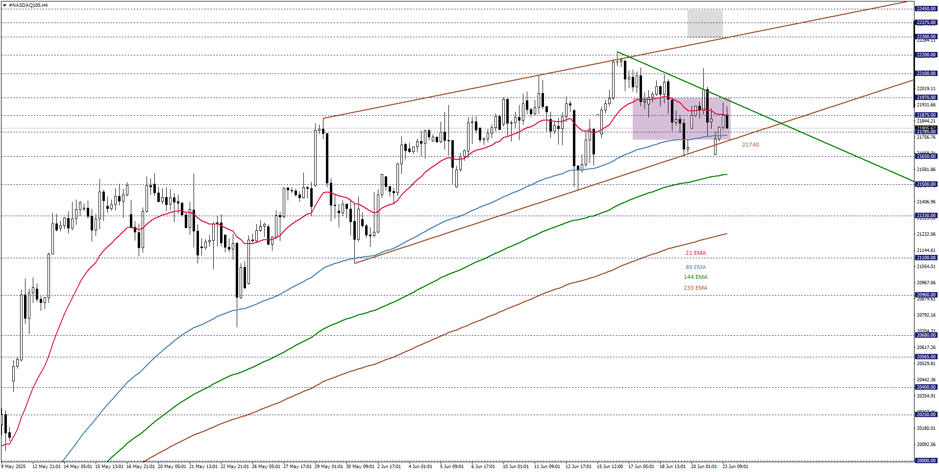Click the 21581.86 price axis value

926,170
